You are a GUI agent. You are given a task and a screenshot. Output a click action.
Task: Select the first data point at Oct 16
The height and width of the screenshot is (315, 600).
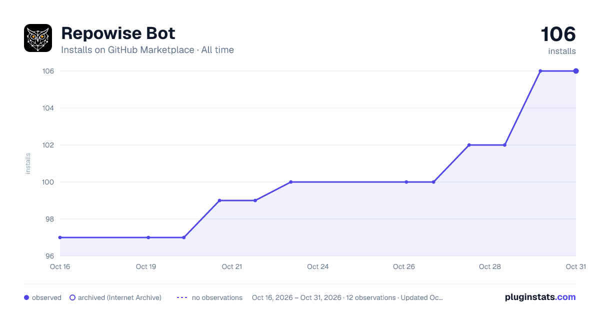point(60,237)
